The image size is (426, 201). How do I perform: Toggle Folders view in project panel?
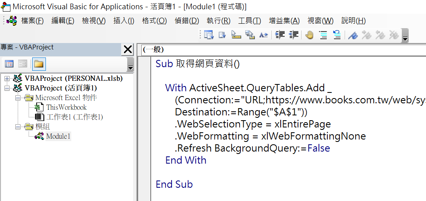pos(39,64)
